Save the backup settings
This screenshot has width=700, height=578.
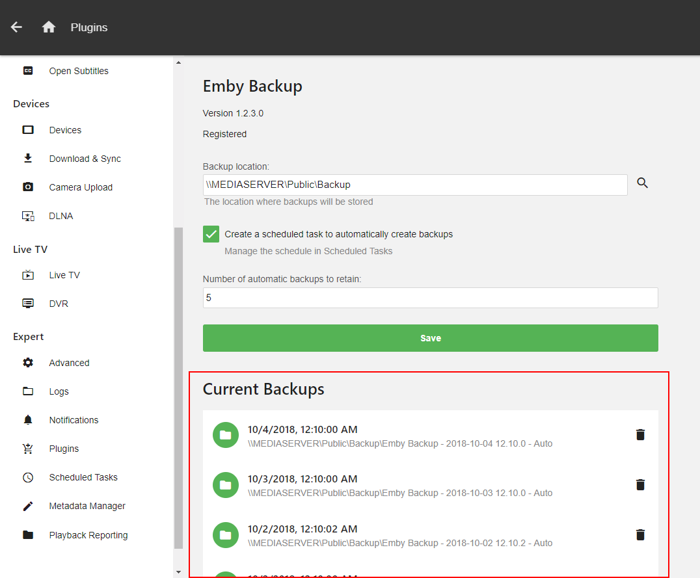click(430, 338)
